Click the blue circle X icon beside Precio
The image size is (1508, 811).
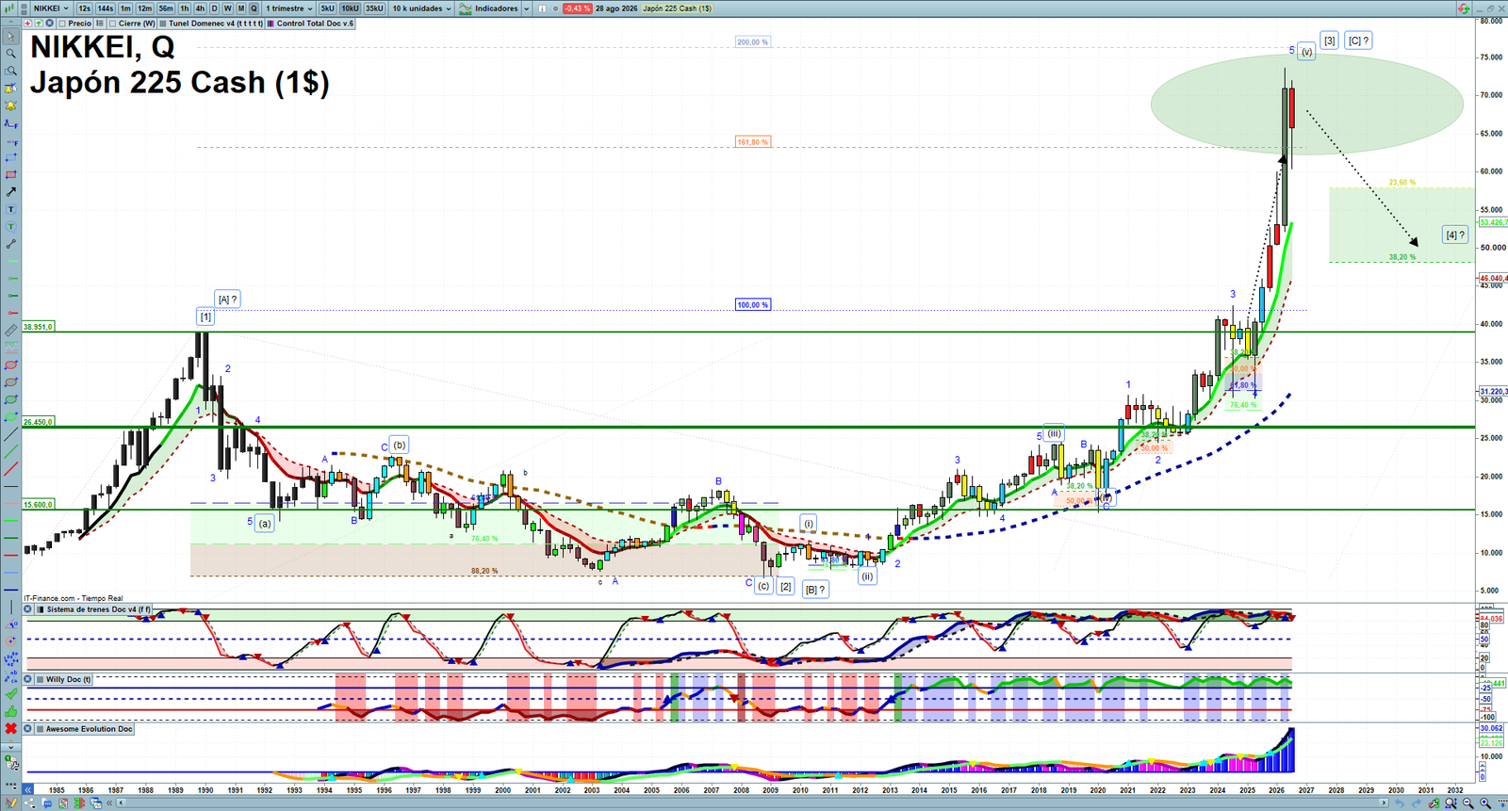[x=51, y=24]
